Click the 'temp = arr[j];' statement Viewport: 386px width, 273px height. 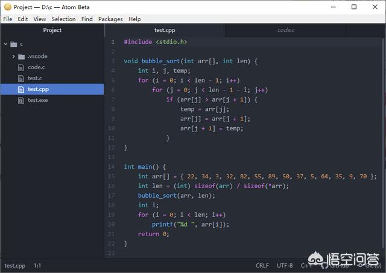coord(204,109)
